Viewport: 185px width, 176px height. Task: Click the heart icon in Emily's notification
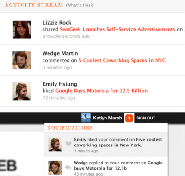pyautogui.click(x=68, y=144)
